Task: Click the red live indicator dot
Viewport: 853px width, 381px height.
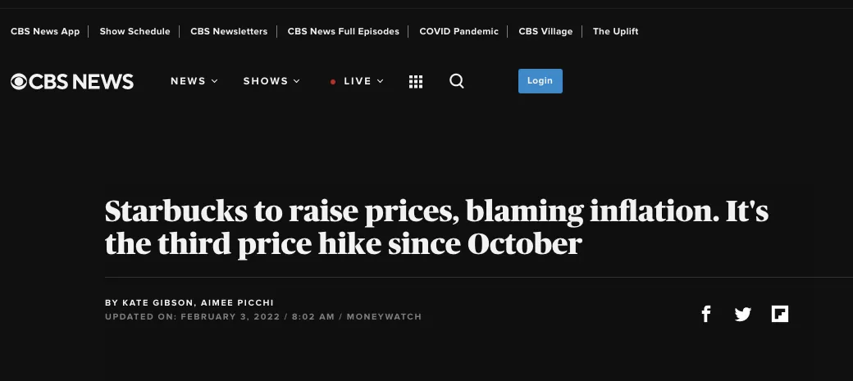Action: 333,82
